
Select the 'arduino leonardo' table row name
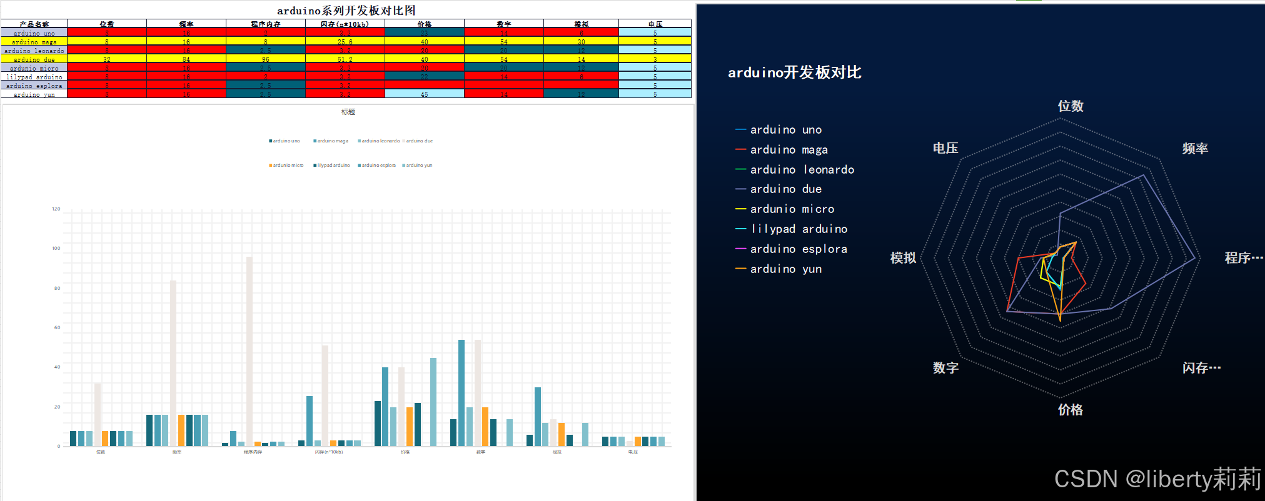(x=34, y=50)
